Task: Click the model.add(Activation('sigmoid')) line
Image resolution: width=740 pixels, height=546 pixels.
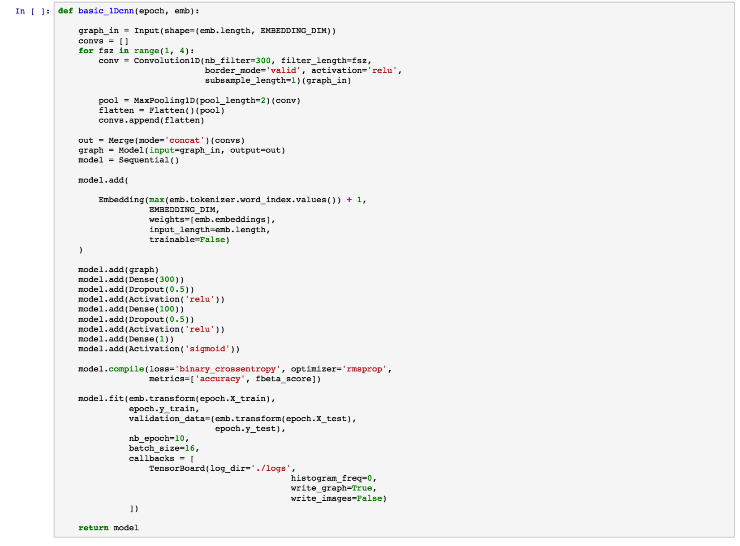Action: point(159,349)
